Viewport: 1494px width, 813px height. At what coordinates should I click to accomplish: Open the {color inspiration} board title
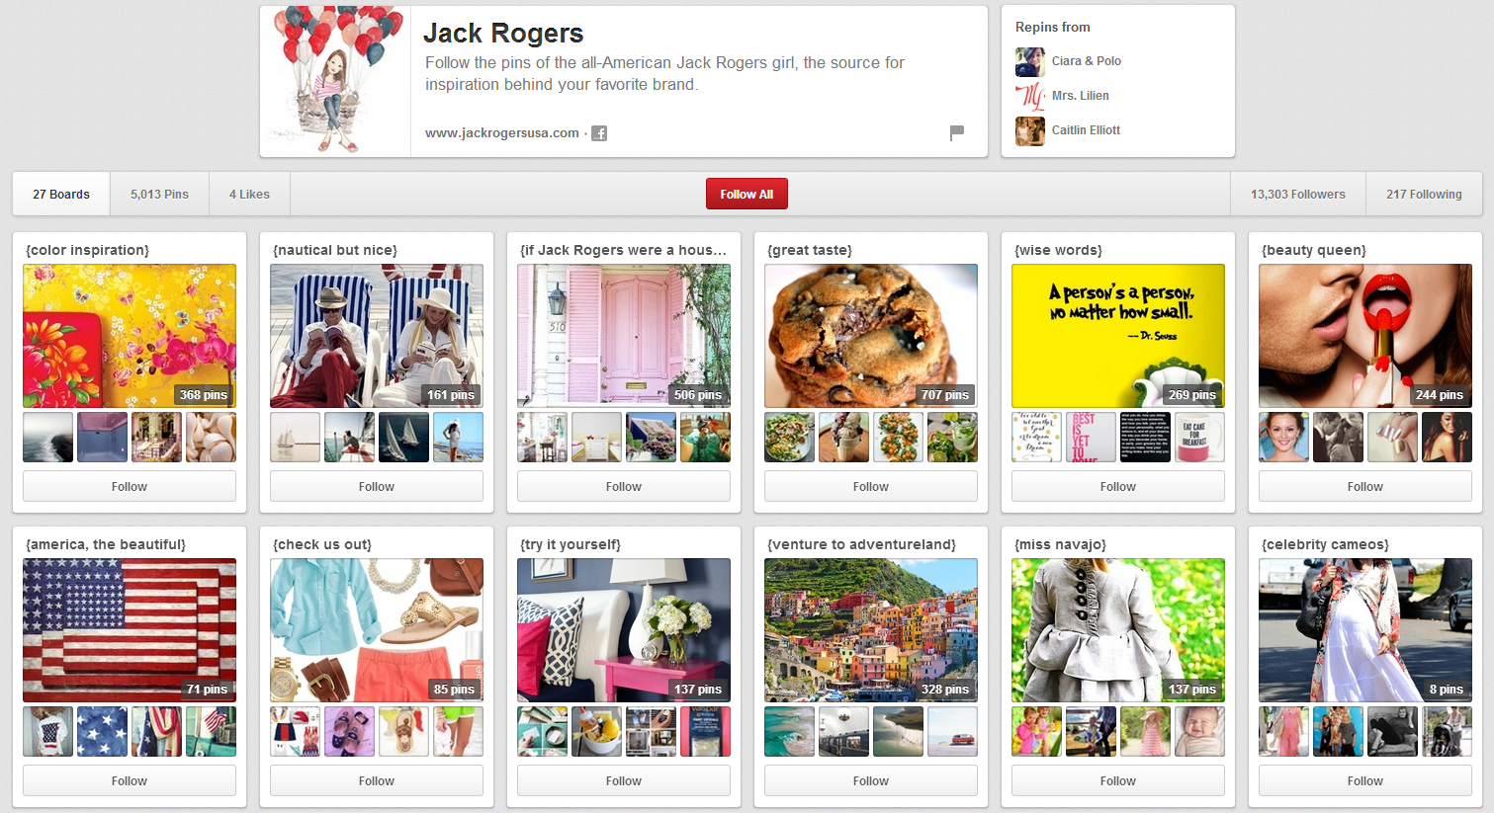tap(88, 250)
